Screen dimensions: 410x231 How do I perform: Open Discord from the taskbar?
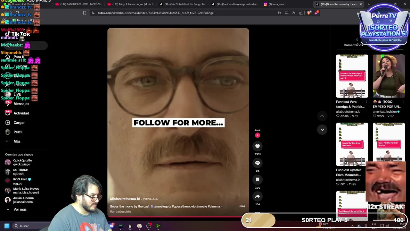click(111, 226)
